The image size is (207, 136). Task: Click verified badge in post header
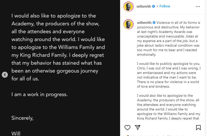[154, 6]
